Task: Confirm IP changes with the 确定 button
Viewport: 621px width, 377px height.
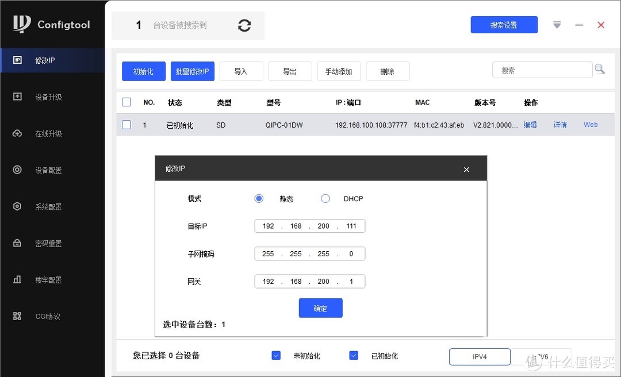Action: click(320, 308)
